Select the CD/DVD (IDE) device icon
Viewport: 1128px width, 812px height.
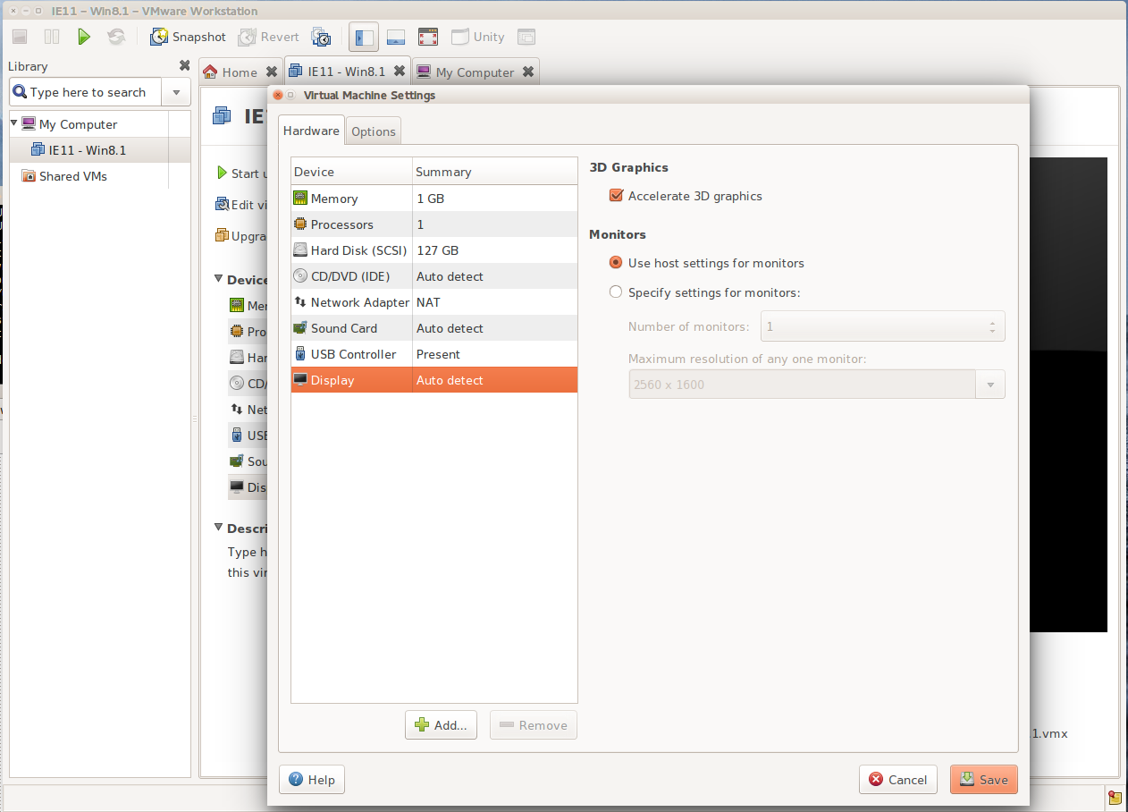tap(300, 276)
